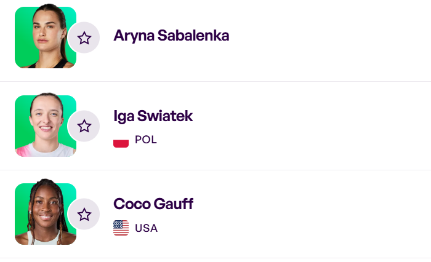The width and height of the screenshot is (431, 262).
Task: Select the blank area of Sabalenka's row
Action: click(x=332, y=38)
